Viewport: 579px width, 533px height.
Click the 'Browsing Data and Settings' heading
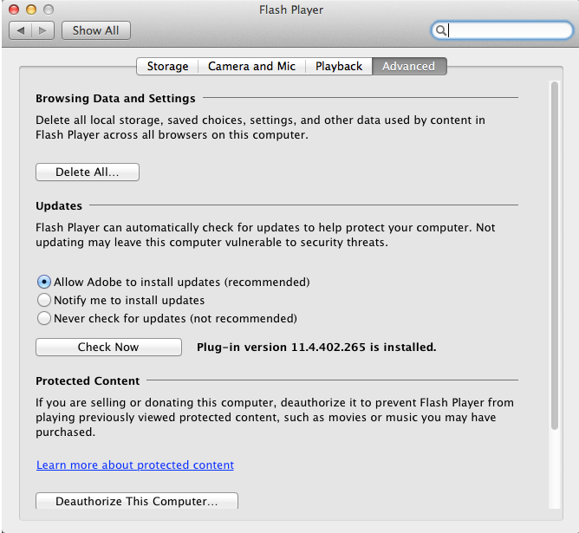115,99
